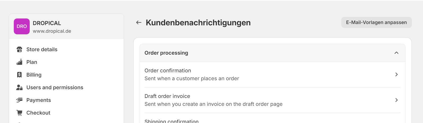Select the Store details menu label
Image resolution: width=423 pixels, height=123 pixels.
pos(42,49)
